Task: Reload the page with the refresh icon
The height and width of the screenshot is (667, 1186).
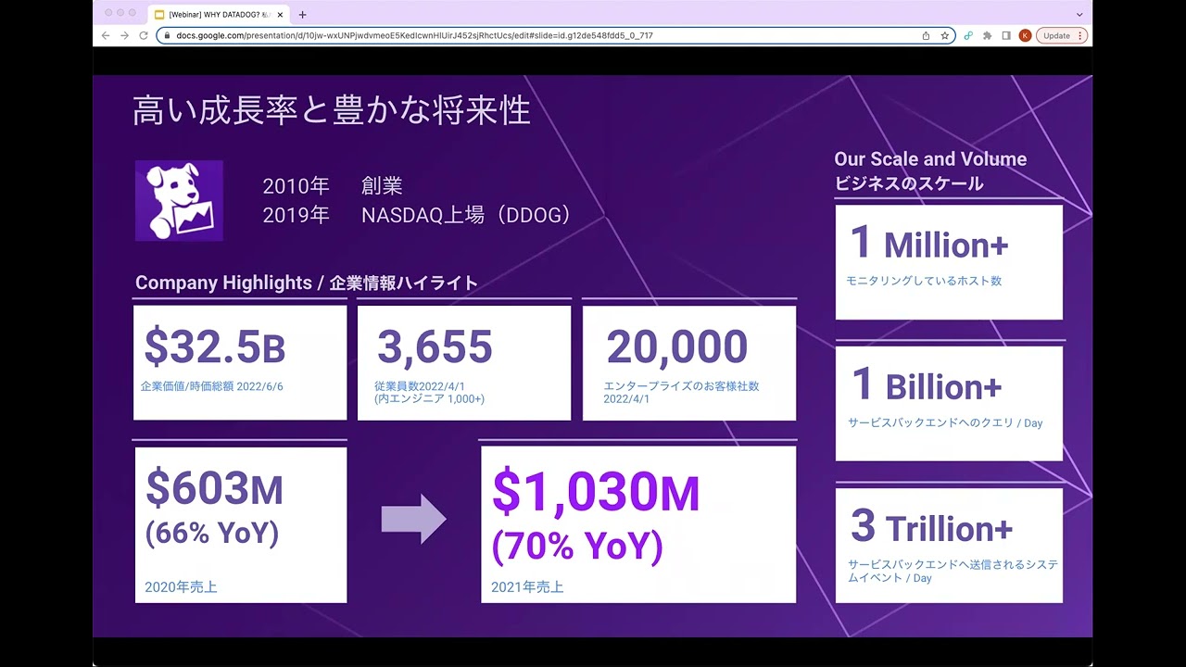Action: (144, 35)
